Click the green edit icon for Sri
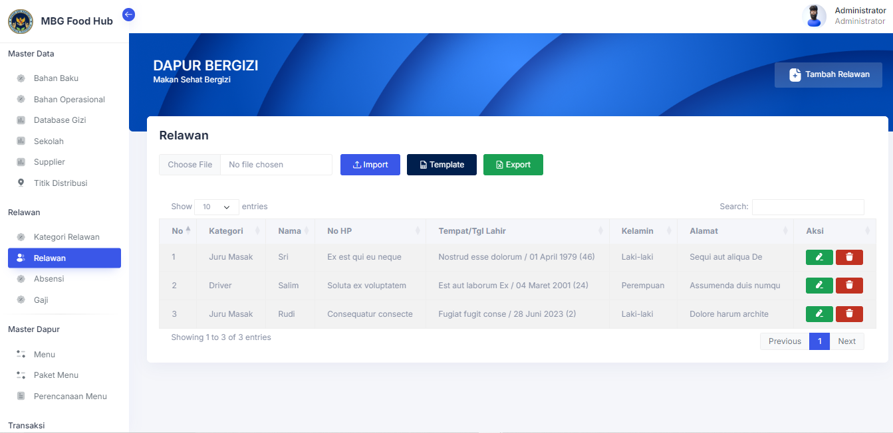 (819, 257)
